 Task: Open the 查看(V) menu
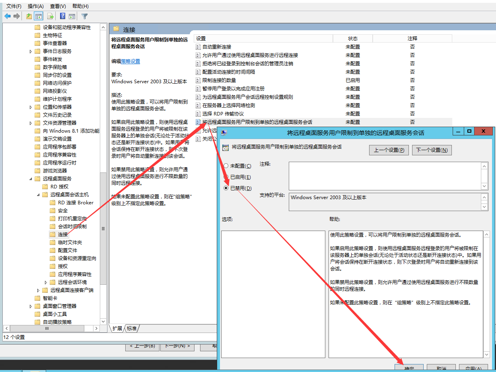click(58, 6)
